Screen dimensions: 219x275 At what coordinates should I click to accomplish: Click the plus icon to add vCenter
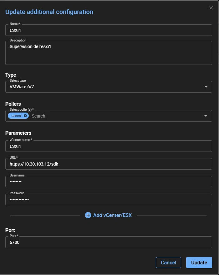(88, 215)
